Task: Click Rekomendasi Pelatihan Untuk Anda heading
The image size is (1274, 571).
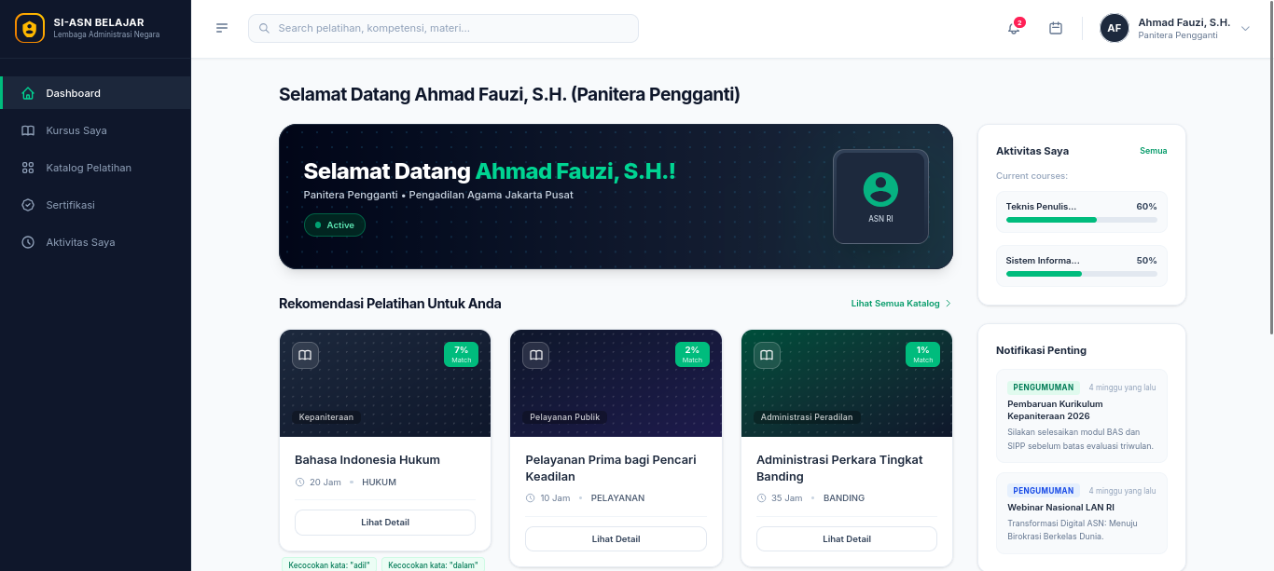Action: (x=390, y=304)
